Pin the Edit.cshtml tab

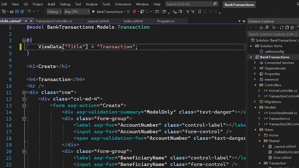click(x=26, y=21)
